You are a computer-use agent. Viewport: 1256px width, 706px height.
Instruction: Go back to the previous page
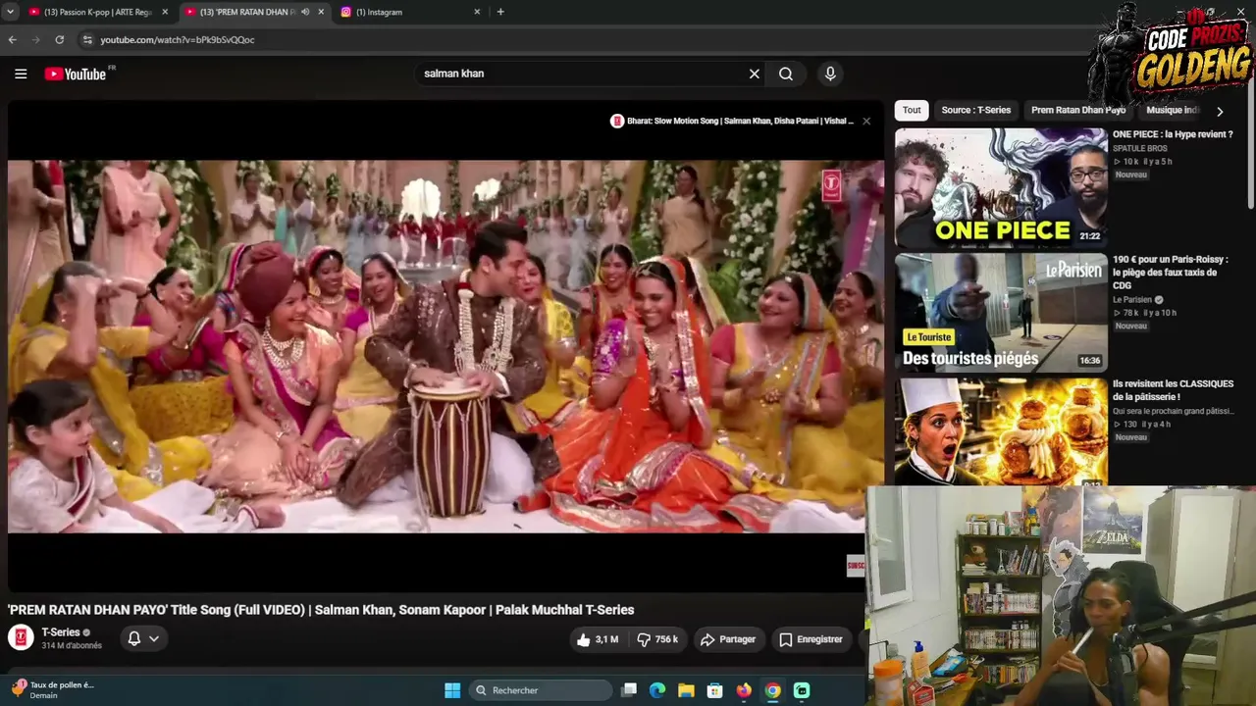(12, 39)
